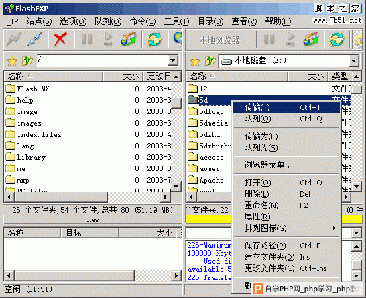Open the FTP menu
366x298 pixels.
coord(12,21)
